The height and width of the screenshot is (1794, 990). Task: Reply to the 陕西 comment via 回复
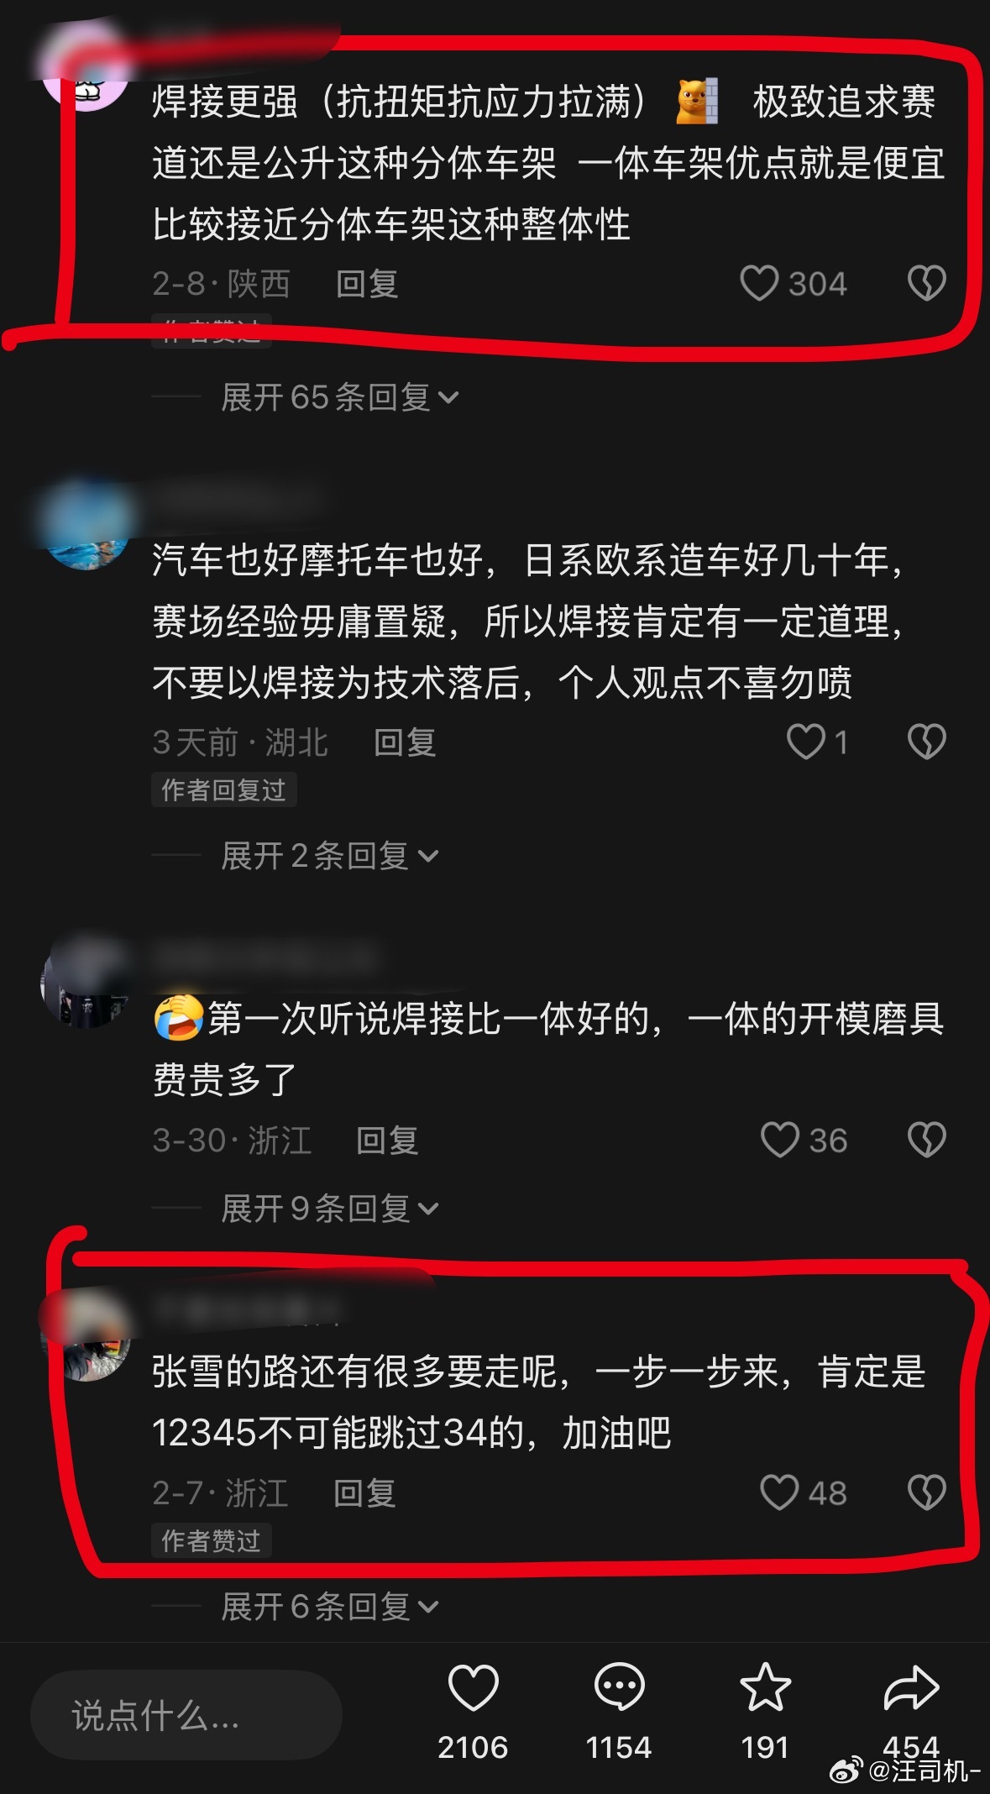tap(367, 284)
